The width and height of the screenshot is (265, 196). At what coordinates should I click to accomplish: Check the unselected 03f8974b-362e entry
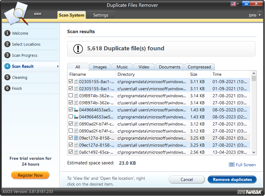tap(71, 95)
